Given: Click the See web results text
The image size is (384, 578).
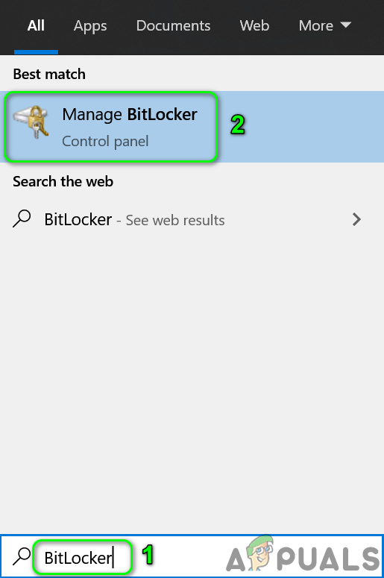Looking at the screenshot, I should pos(175,221).
